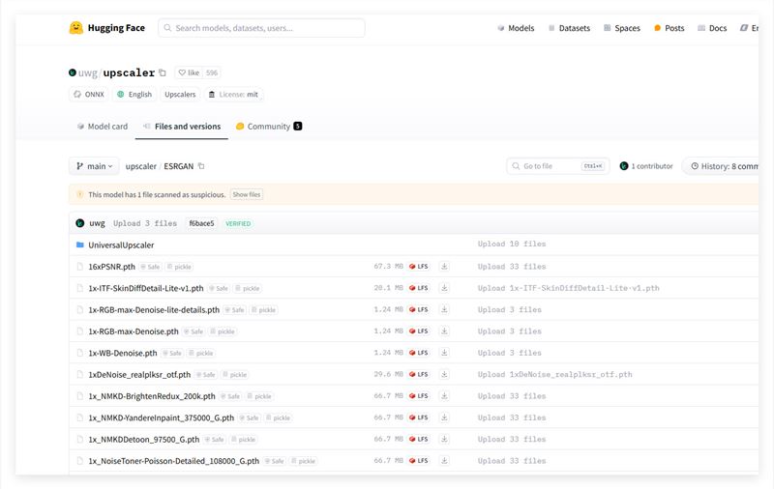Expand the main branch dropdown

pos(94,166)
